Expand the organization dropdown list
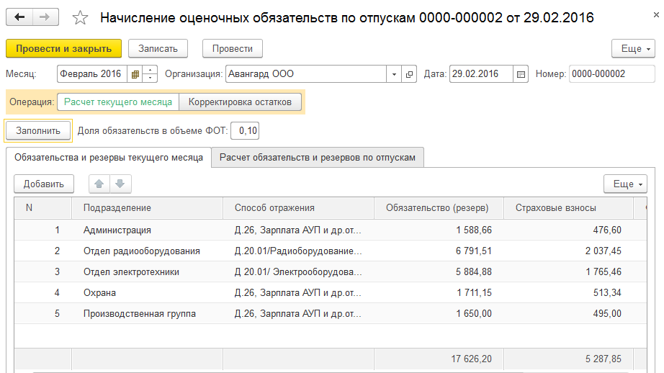This screenshot has height=373, width=664. point(394,74)
